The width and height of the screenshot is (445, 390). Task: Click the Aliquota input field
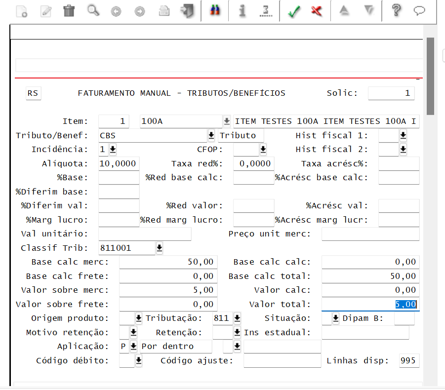(119, 163)
